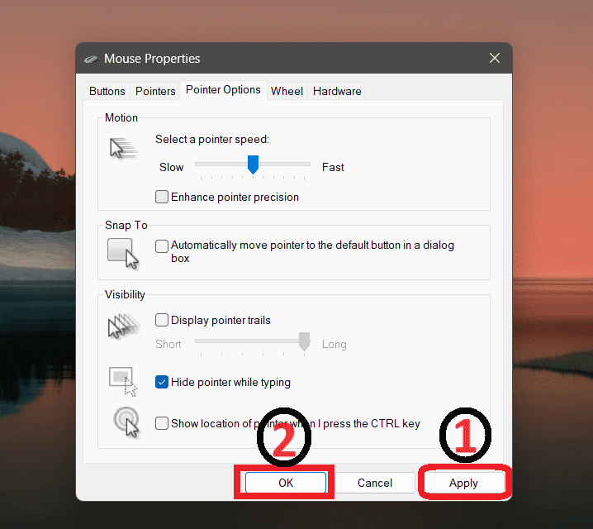The image size is (593, 529).
Task: Click the pointer trails cursor icon
Action: click(124, 326)
